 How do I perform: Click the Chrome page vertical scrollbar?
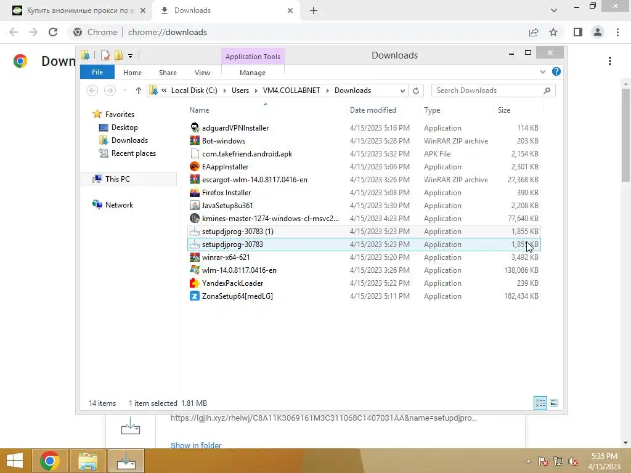625,135
